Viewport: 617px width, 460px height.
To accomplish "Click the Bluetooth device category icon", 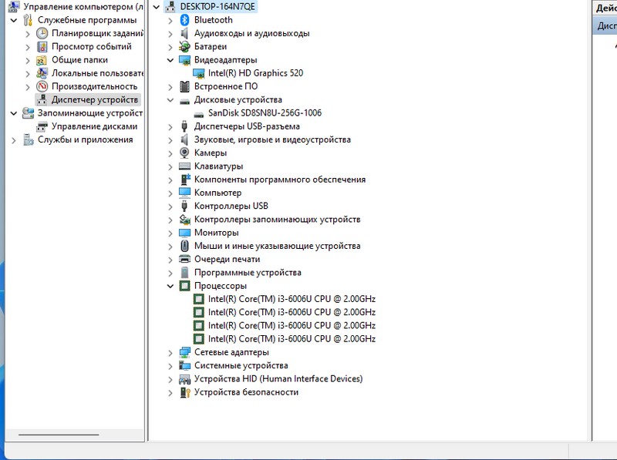I will [184, 20].
